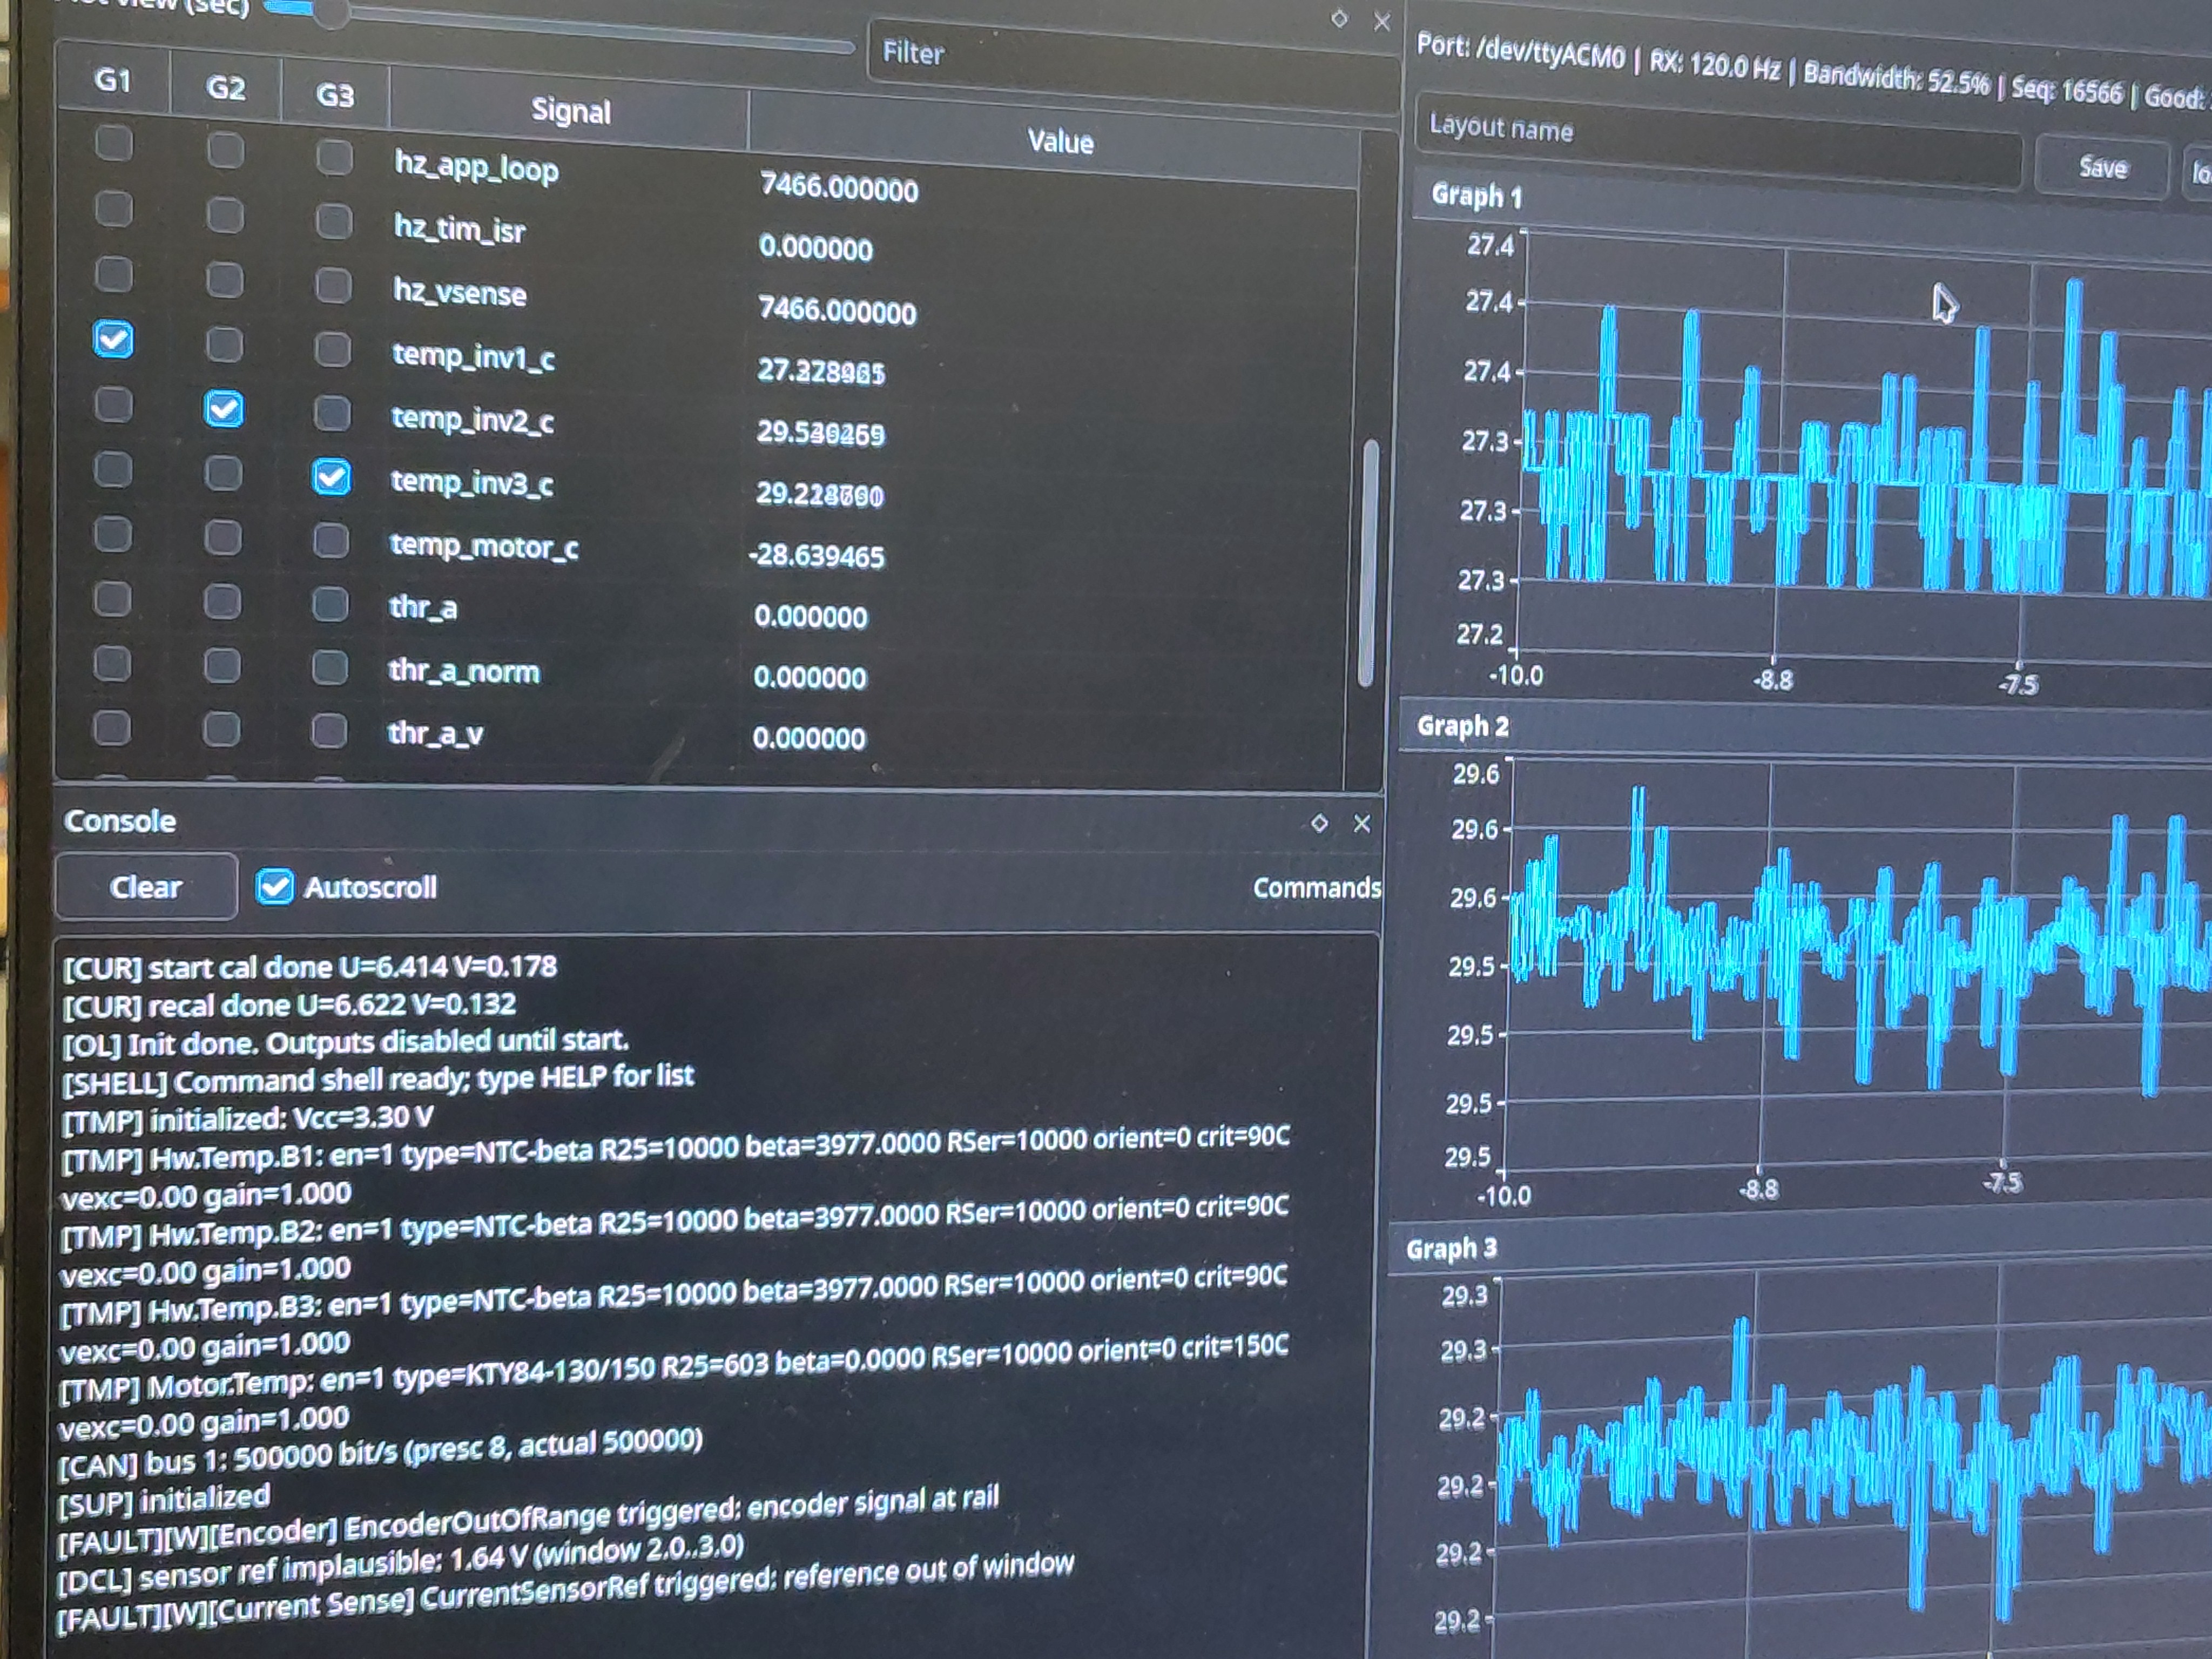Click the CAN bus 1 console line
2212x1659 pixels.
click(381, 1452)
